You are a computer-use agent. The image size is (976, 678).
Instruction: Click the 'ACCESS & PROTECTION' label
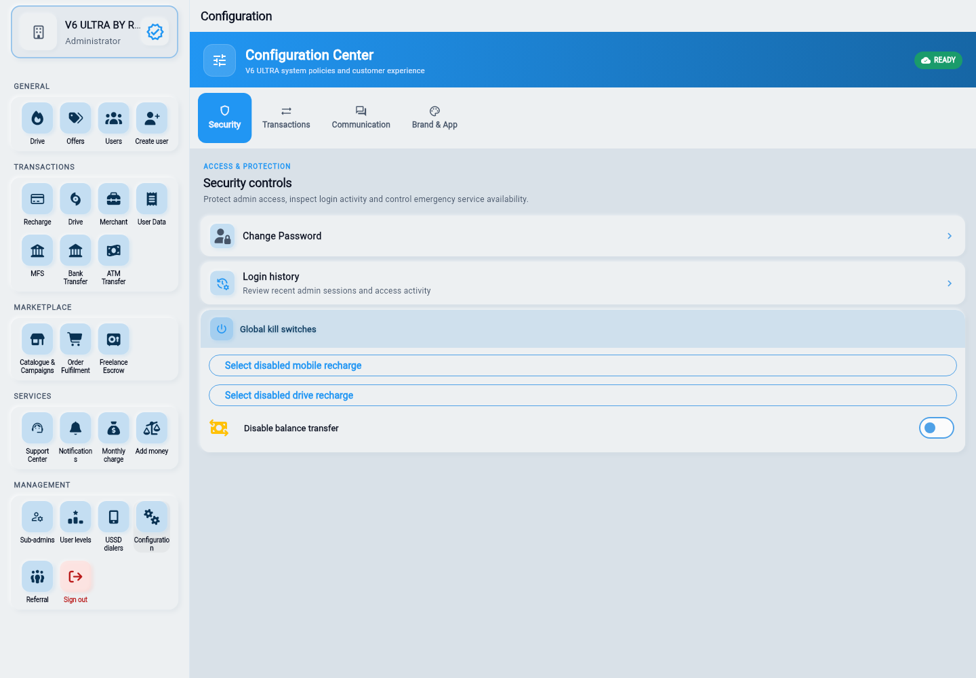click(x=247, y=166)
